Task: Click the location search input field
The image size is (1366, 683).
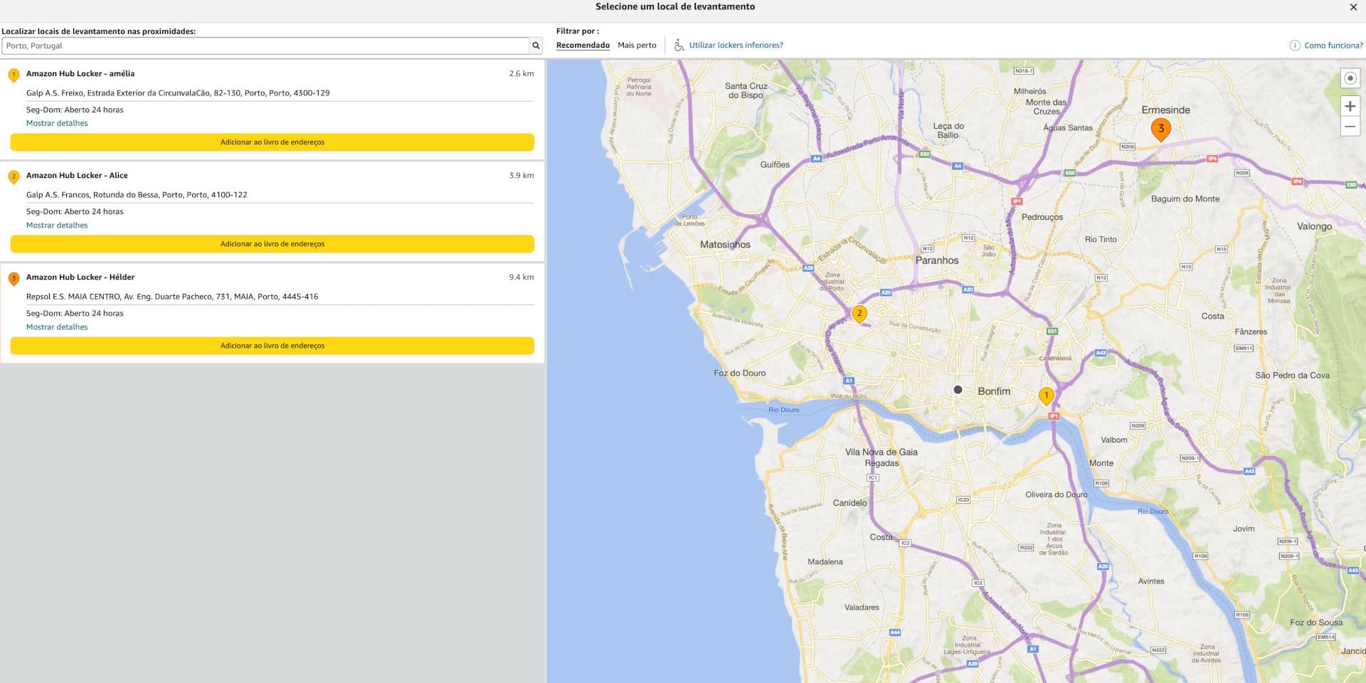Action: [266, 46]
